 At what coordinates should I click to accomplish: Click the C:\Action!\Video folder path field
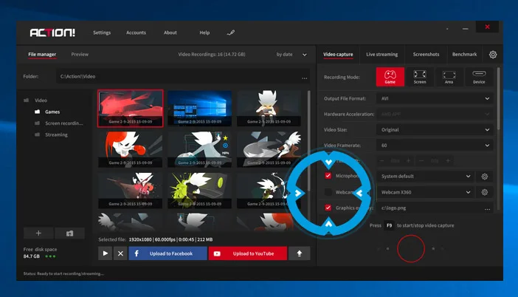click(x=183, y=76)
